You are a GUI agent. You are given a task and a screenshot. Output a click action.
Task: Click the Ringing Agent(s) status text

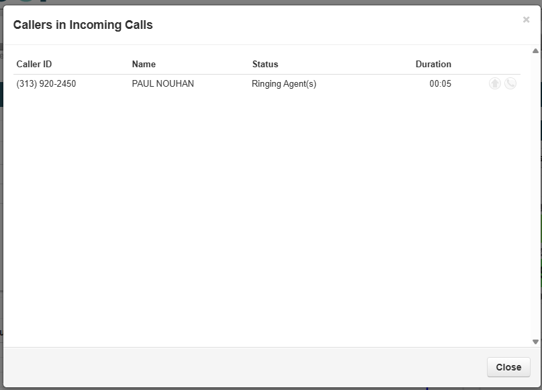284,84
